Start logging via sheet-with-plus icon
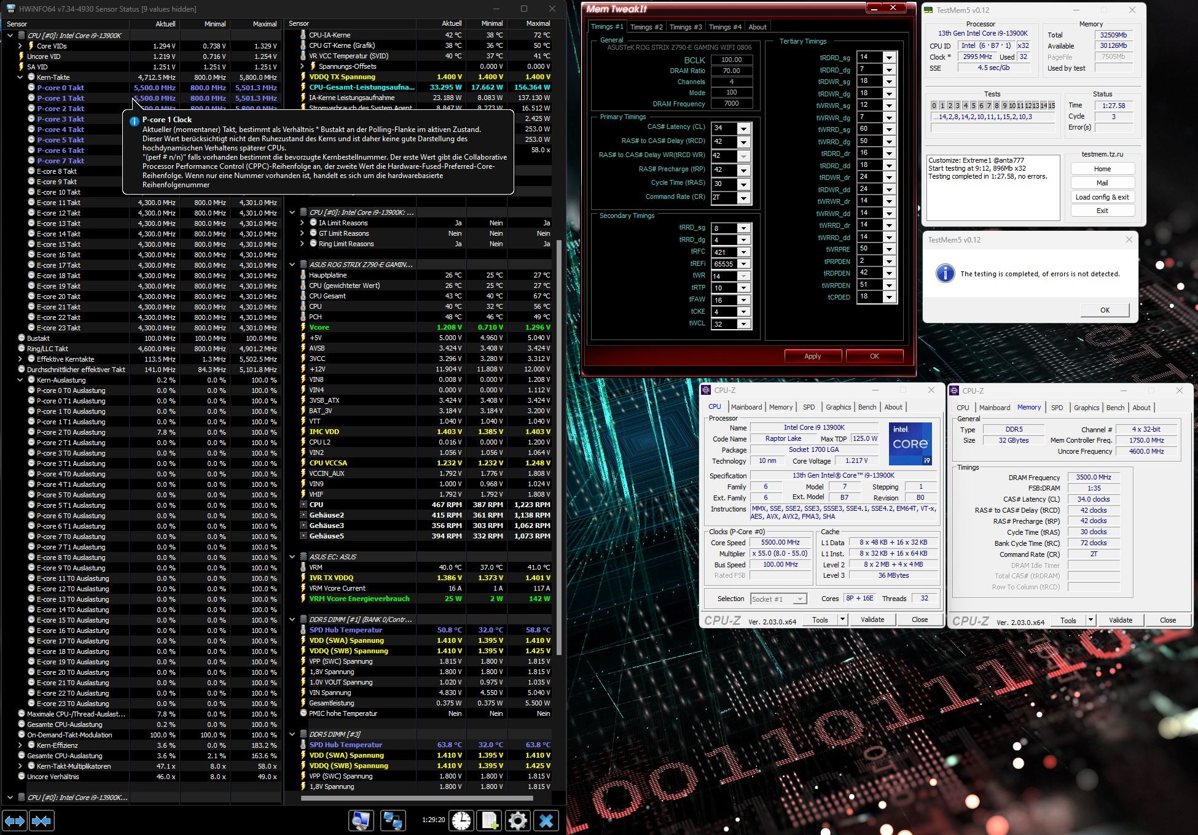The image size is (1198, 835). (490, 820)
